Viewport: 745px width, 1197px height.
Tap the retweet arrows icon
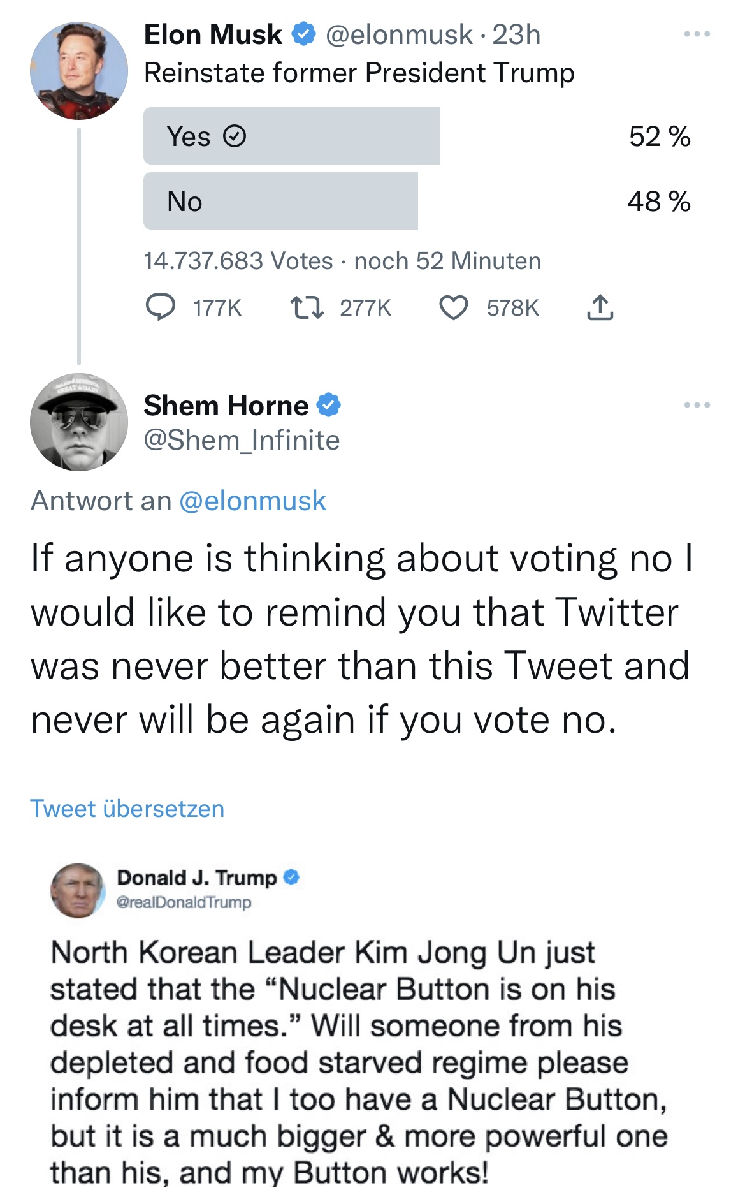tap(307, 307)
